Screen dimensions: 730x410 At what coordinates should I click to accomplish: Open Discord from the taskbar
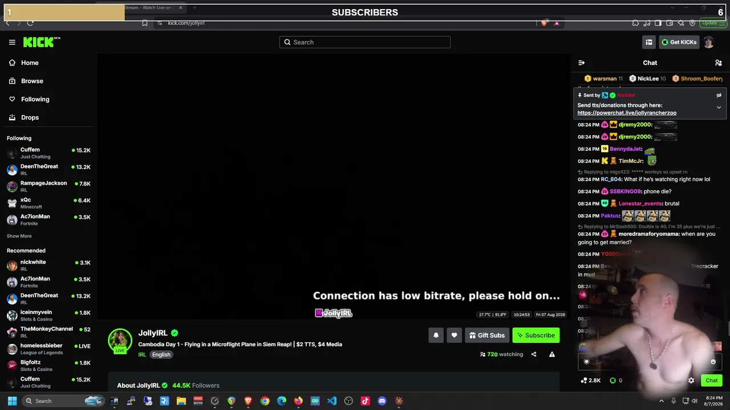pos(382,401)
